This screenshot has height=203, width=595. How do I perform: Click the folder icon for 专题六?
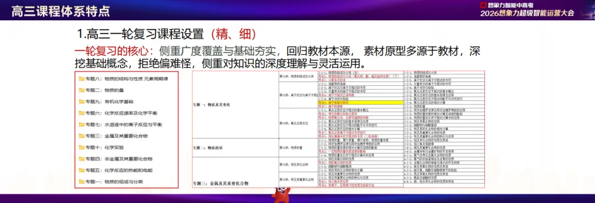click(81, 113)
